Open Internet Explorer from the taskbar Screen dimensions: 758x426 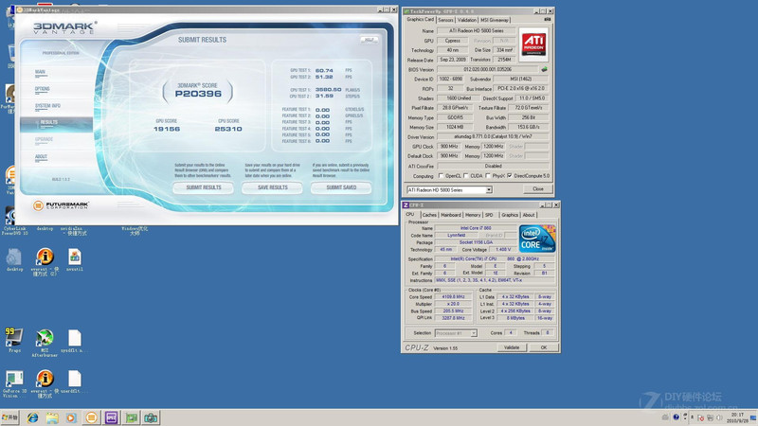pyautogui.click(x=32, y=417)
